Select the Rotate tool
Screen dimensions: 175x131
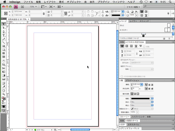[x=4, y=61]
